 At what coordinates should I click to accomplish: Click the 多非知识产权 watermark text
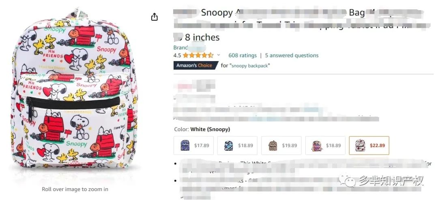(391, 181)
